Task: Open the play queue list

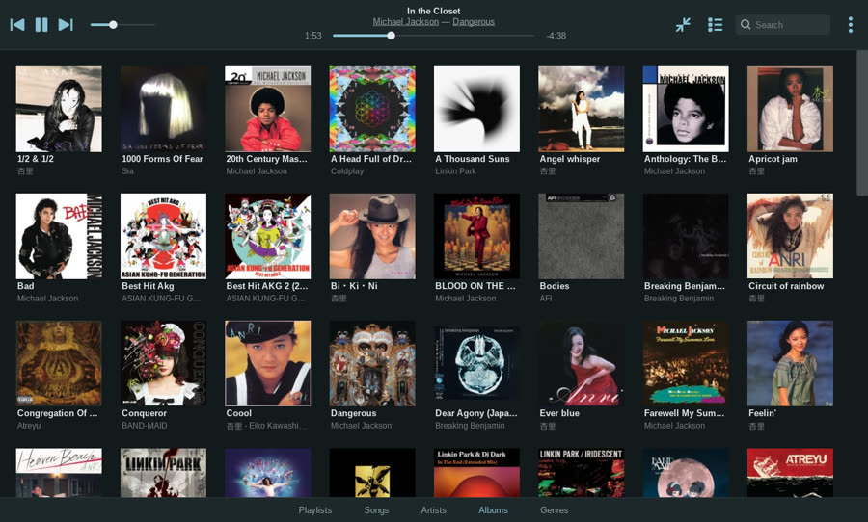Action: 716,25
